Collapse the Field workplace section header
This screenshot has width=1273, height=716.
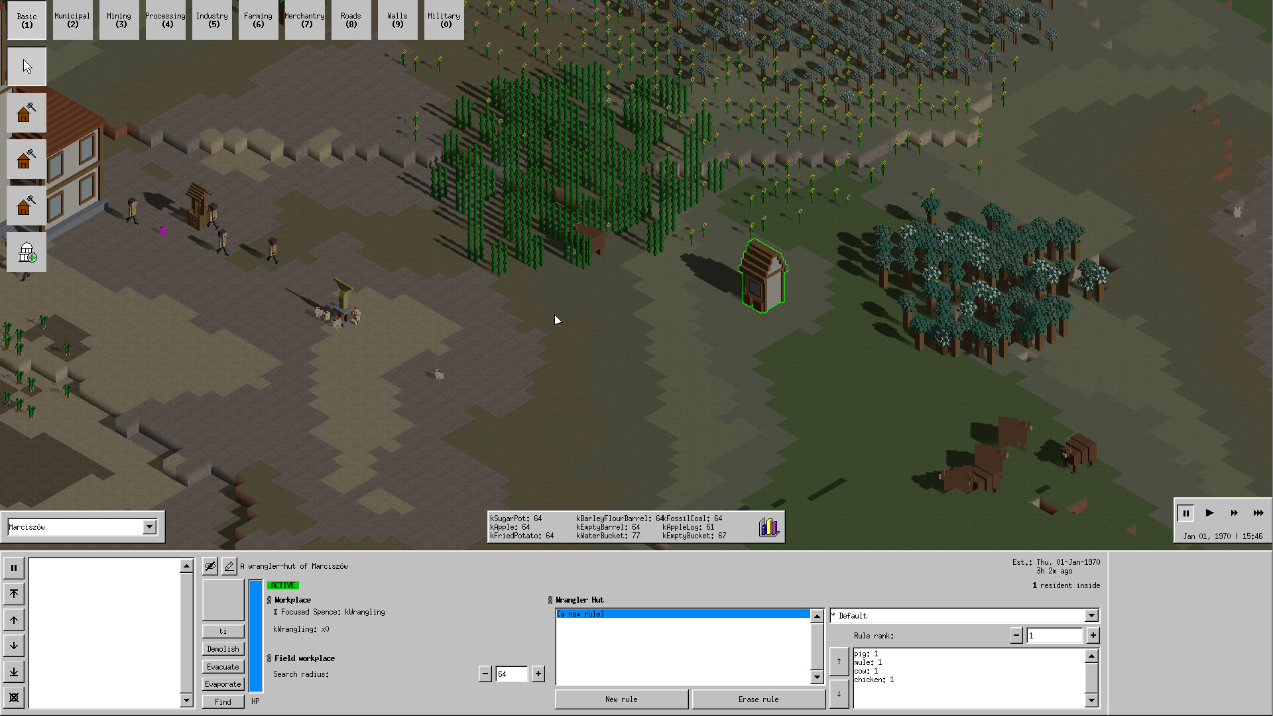click(x=301, y=658)
